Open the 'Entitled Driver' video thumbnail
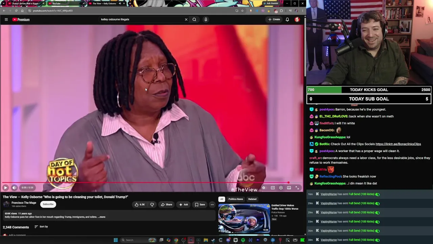The width and height of the screenshot is (433, 244). click(244, 218)
